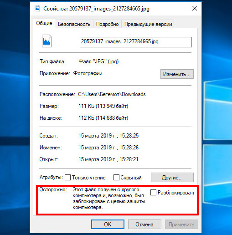Open other attributes via the Другие... button
The image size is (232, 235).
(x=172, y=177)
